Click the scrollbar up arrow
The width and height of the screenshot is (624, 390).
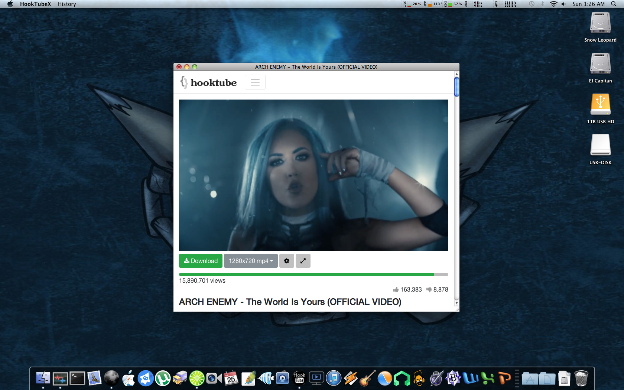tap(456, 74)
